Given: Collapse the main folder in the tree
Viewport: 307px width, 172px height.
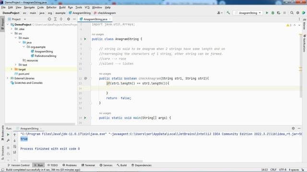Looking at the screenshot, I should pyautogui.click(x=16, y=38).
